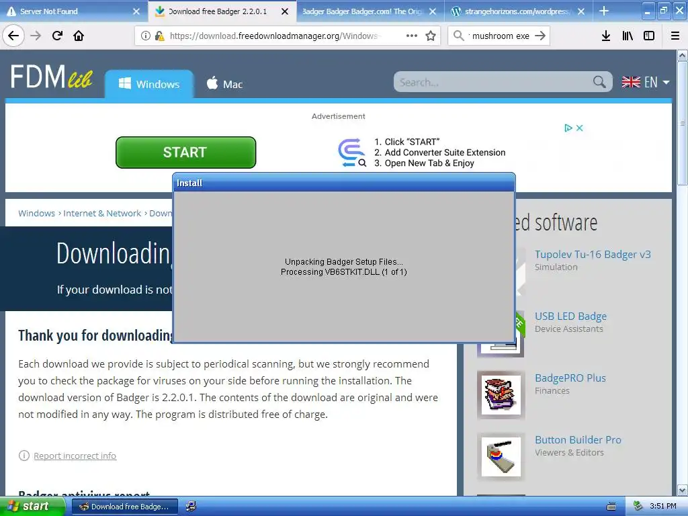
Task: Click the keyboard tray icon
Action: (x=611, y=507)
